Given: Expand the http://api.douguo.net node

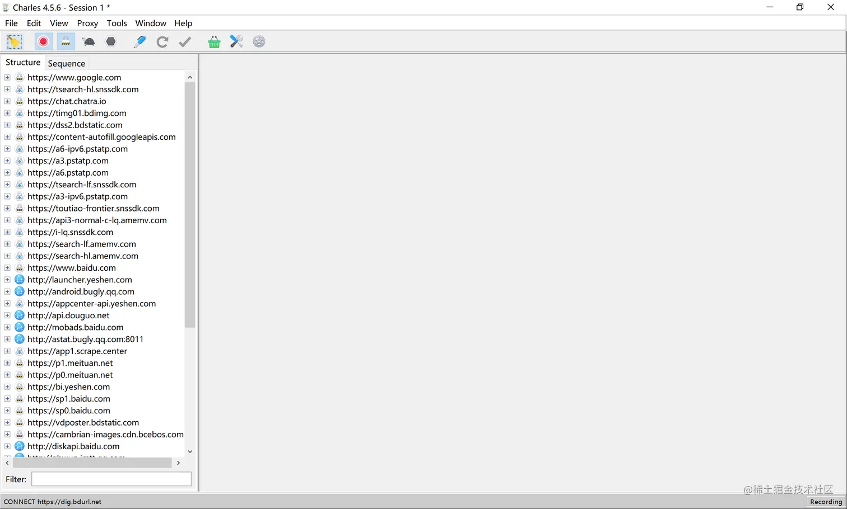Looking at the screenshot, I should 7,315.
